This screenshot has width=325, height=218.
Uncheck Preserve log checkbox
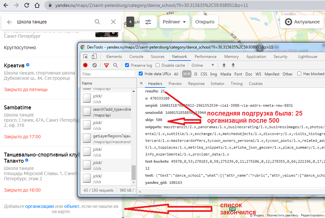(127, 65)
